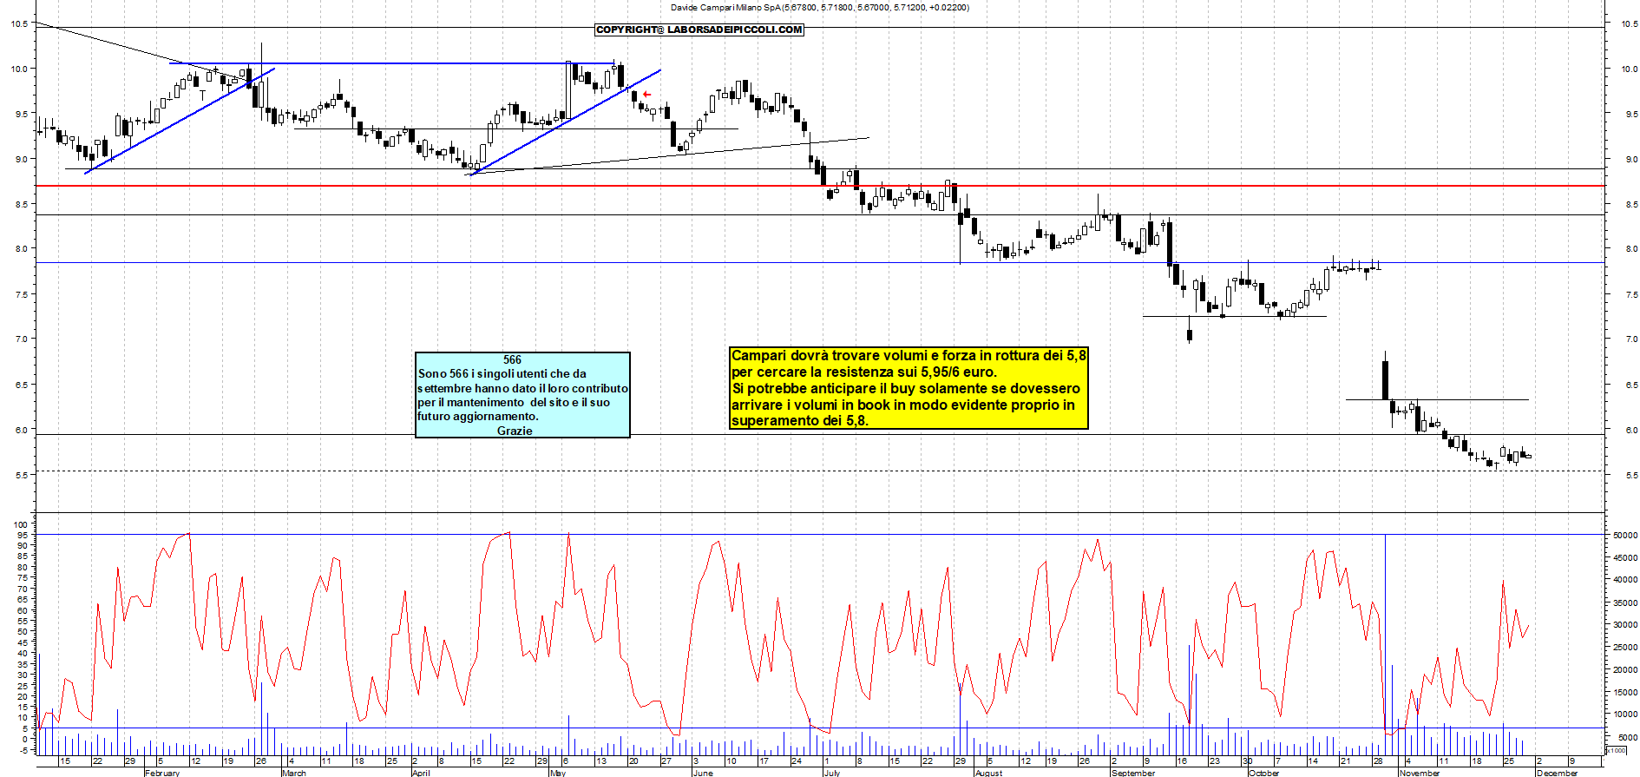Click the 8.0 label on the left price axis

pyautogui.click(x=22, y=249)
